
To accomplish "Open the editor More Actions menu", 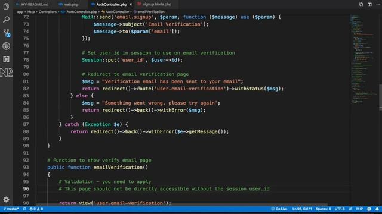I will click(x=378, y=4).
